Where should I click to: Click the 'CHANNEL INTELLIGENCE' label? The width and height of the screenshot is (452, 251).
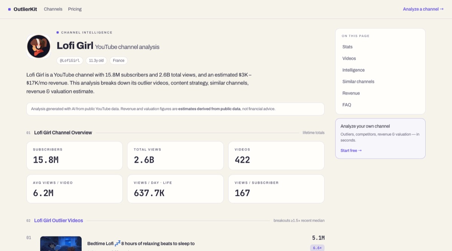tap(87, 32)
